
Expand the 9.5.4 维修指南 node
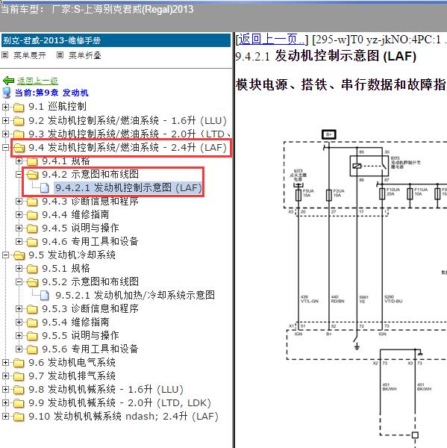tap(19, 322)
